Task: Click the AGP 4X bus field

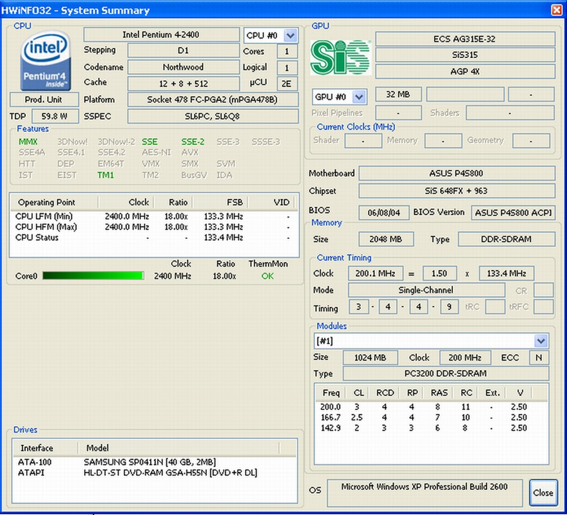Action: [465, 71]
